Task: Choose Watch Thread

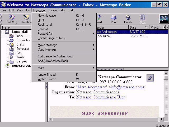Action: 64,79
